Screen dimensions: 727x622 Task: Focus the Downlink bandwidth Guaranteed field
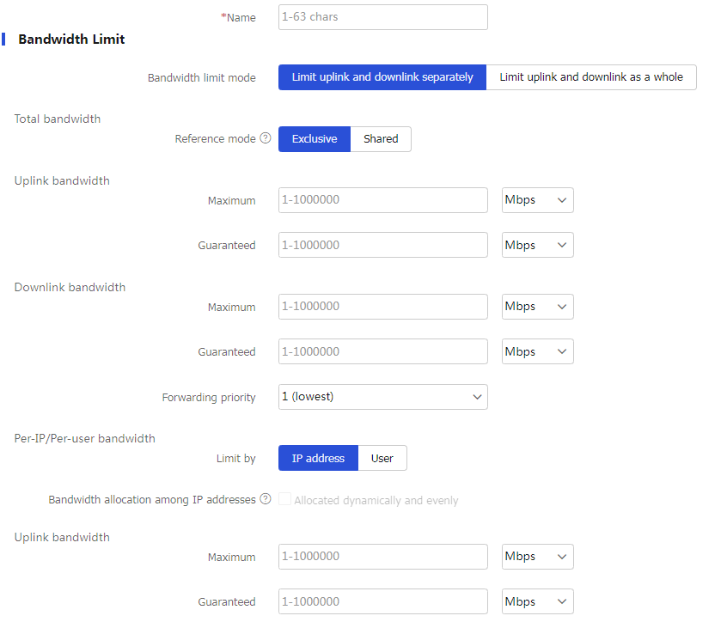(383, 351)
